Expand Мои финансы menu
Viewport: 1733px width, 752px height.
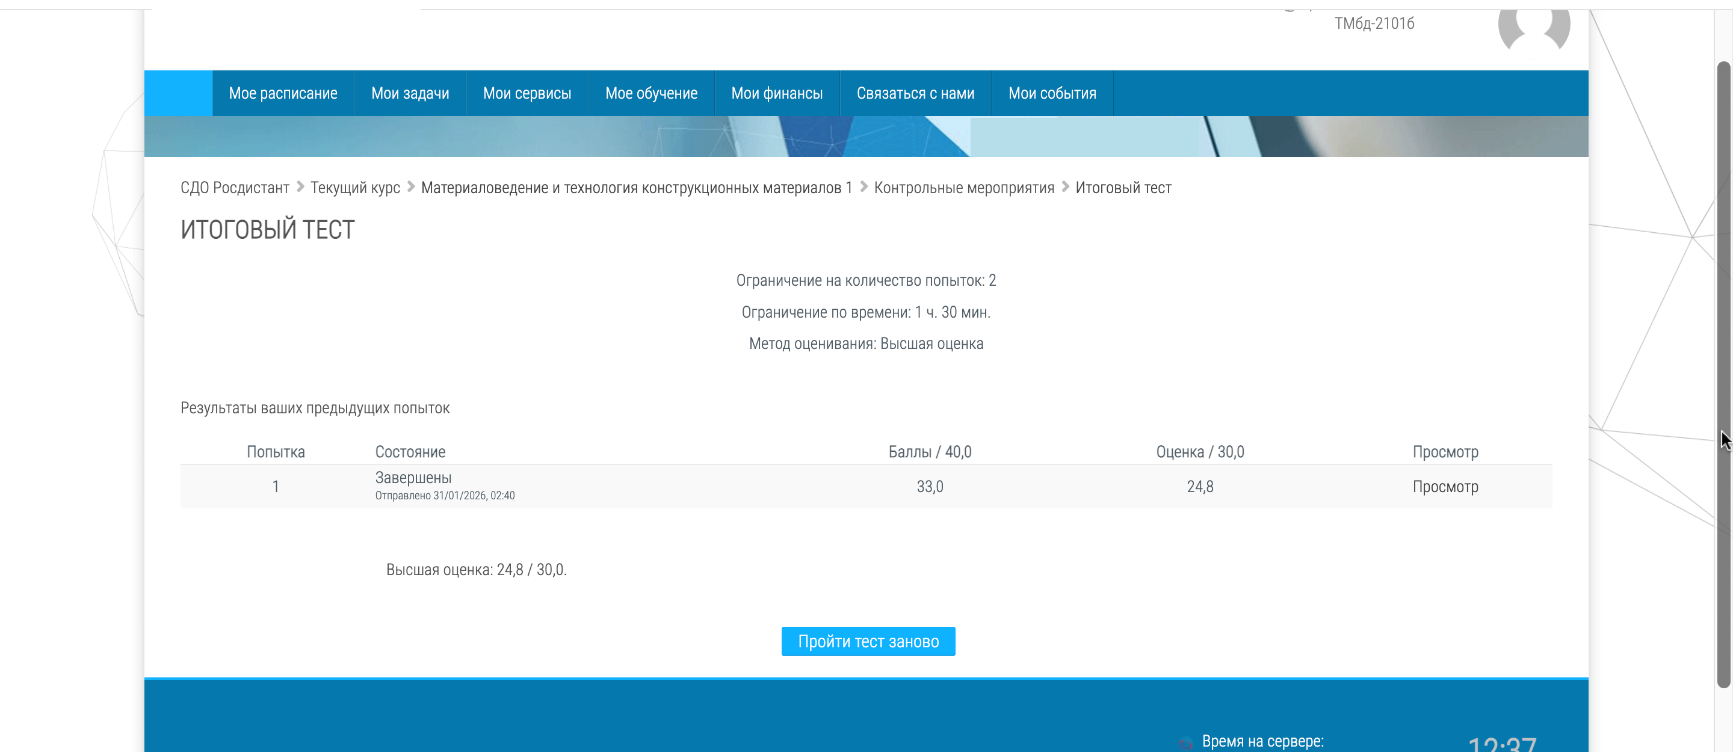pyautogui.click(x=776, y=93)
